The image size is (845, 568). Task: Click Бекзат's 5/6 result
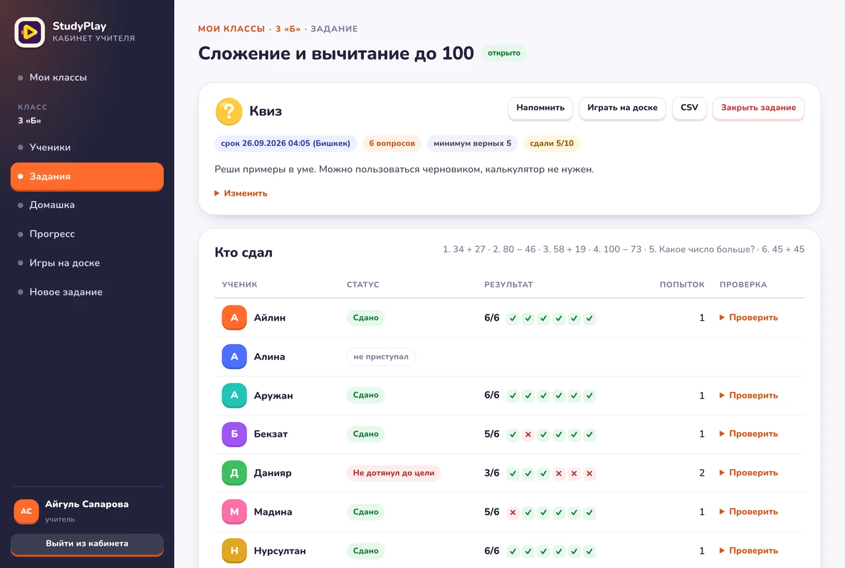tap(492, 434)
